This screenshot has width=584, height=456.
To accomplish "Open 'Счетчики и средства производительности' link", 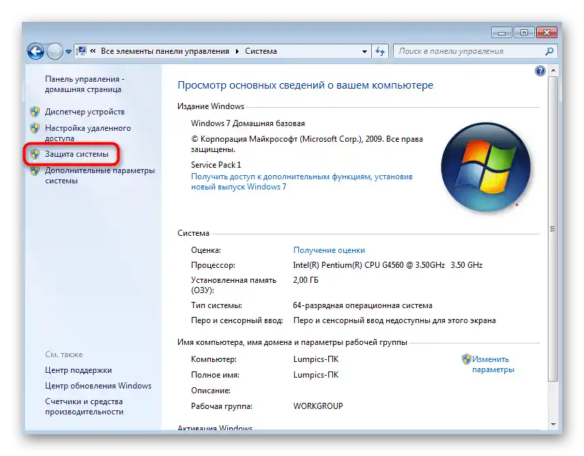I will 84,406.
